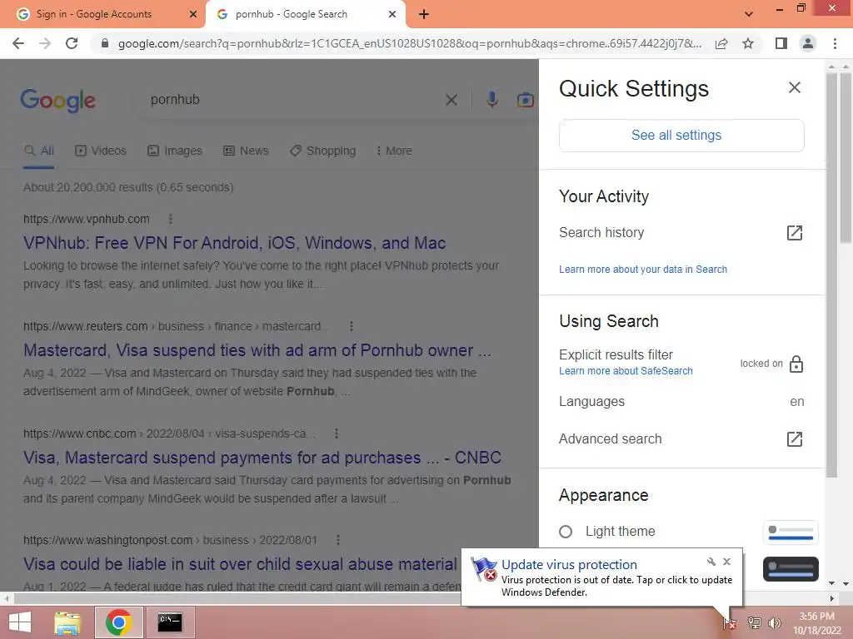853x639 pixels.
Task: Open Learn more about SafeSearch link
Action: point(626,371)
